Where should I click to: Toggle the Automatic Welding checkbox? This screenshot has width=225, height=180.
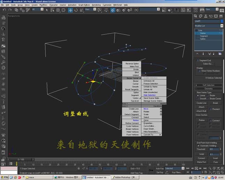click(198, 146)
